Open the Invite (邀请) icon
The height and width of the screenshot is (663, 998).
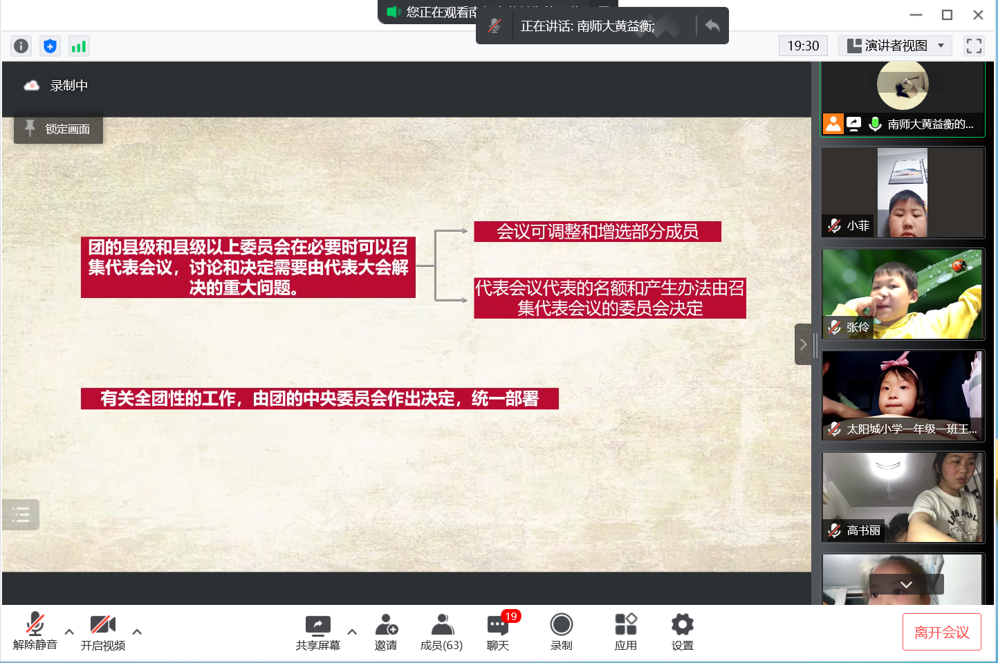click(386, 632)
